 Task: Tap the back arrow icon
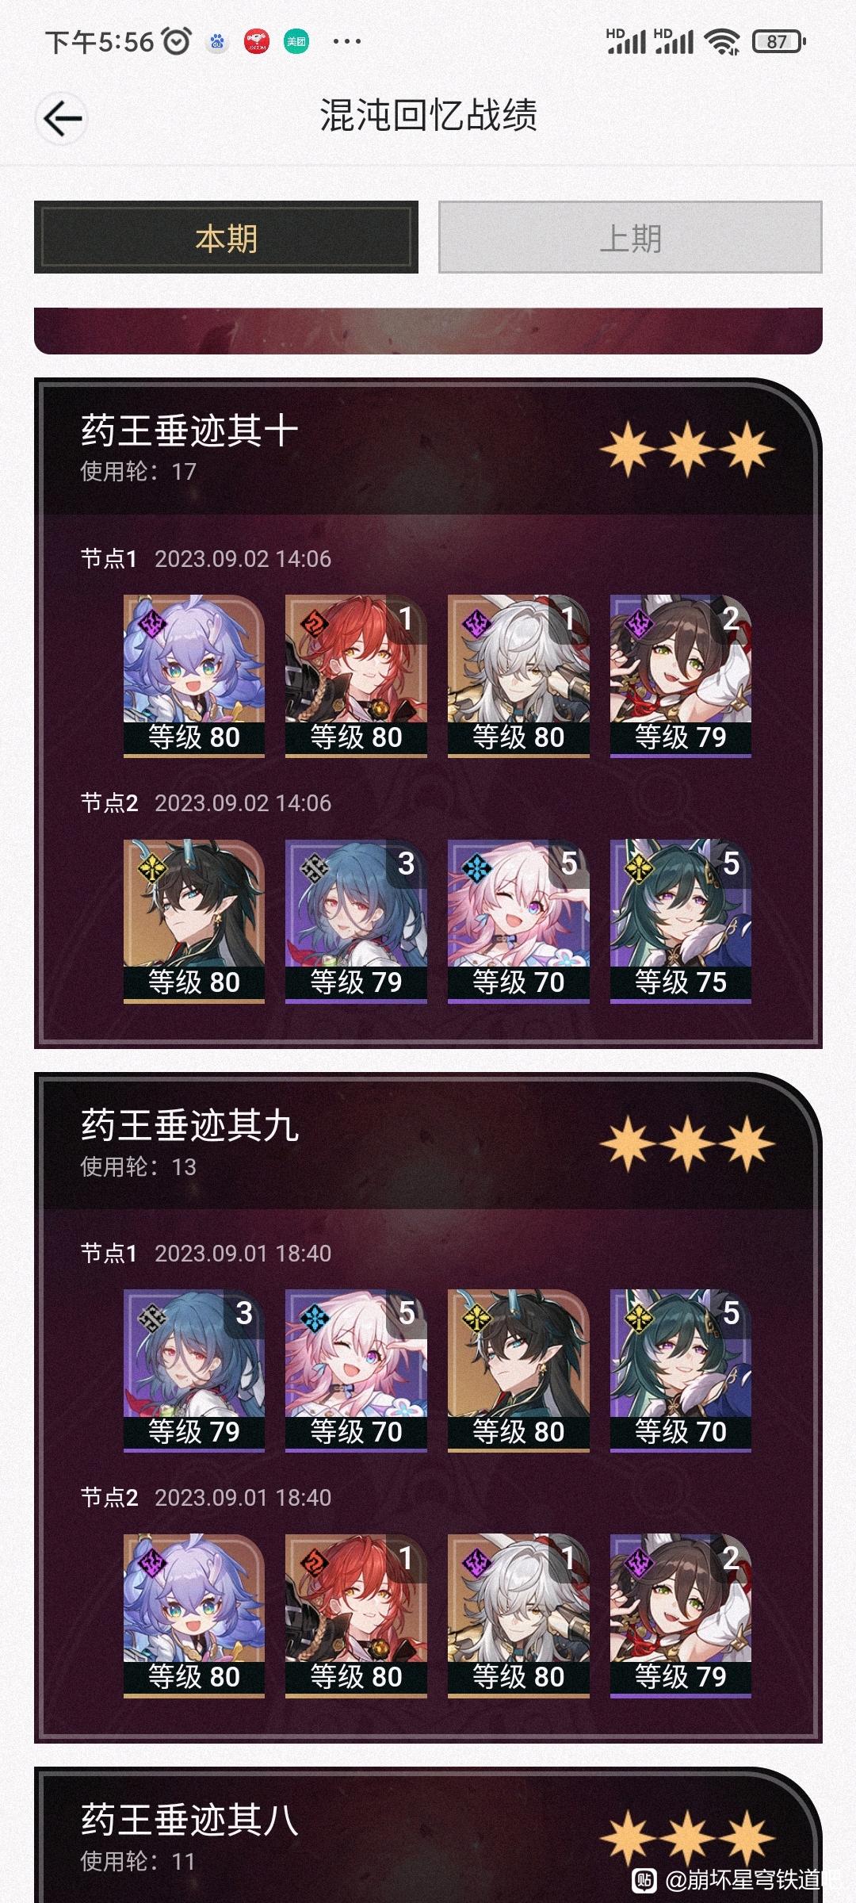62,119
